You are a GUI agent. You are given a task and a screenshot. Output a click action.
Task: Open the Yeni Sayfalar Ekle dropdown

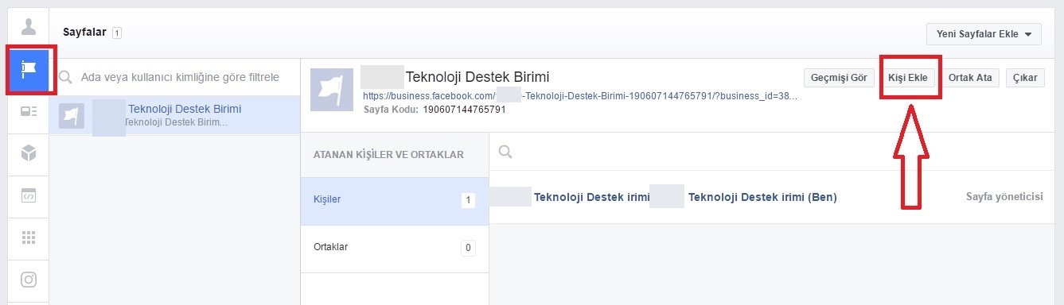tap(984, 34)
